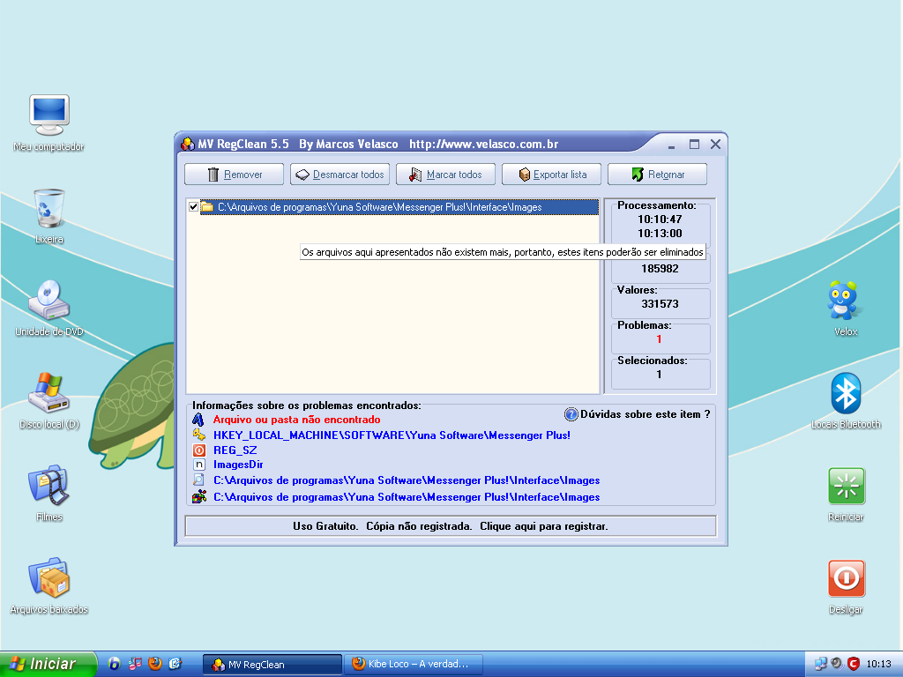Image resolution: width=903 pixels, height=677 pixels.
Task: Click the 'n' icon beside ImagesDir
Action: tap(199, 465)
